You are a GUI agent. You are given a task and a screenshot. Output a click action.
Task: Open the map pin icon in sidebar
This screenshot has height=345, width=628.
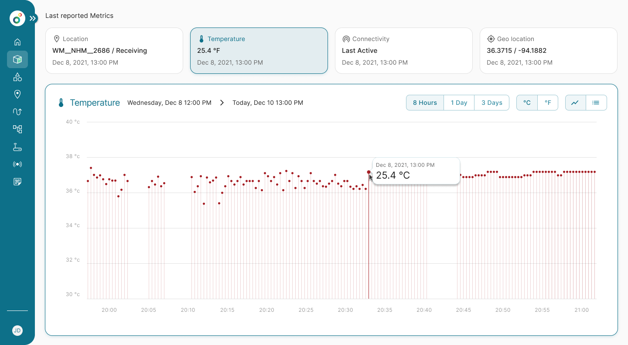17,94
